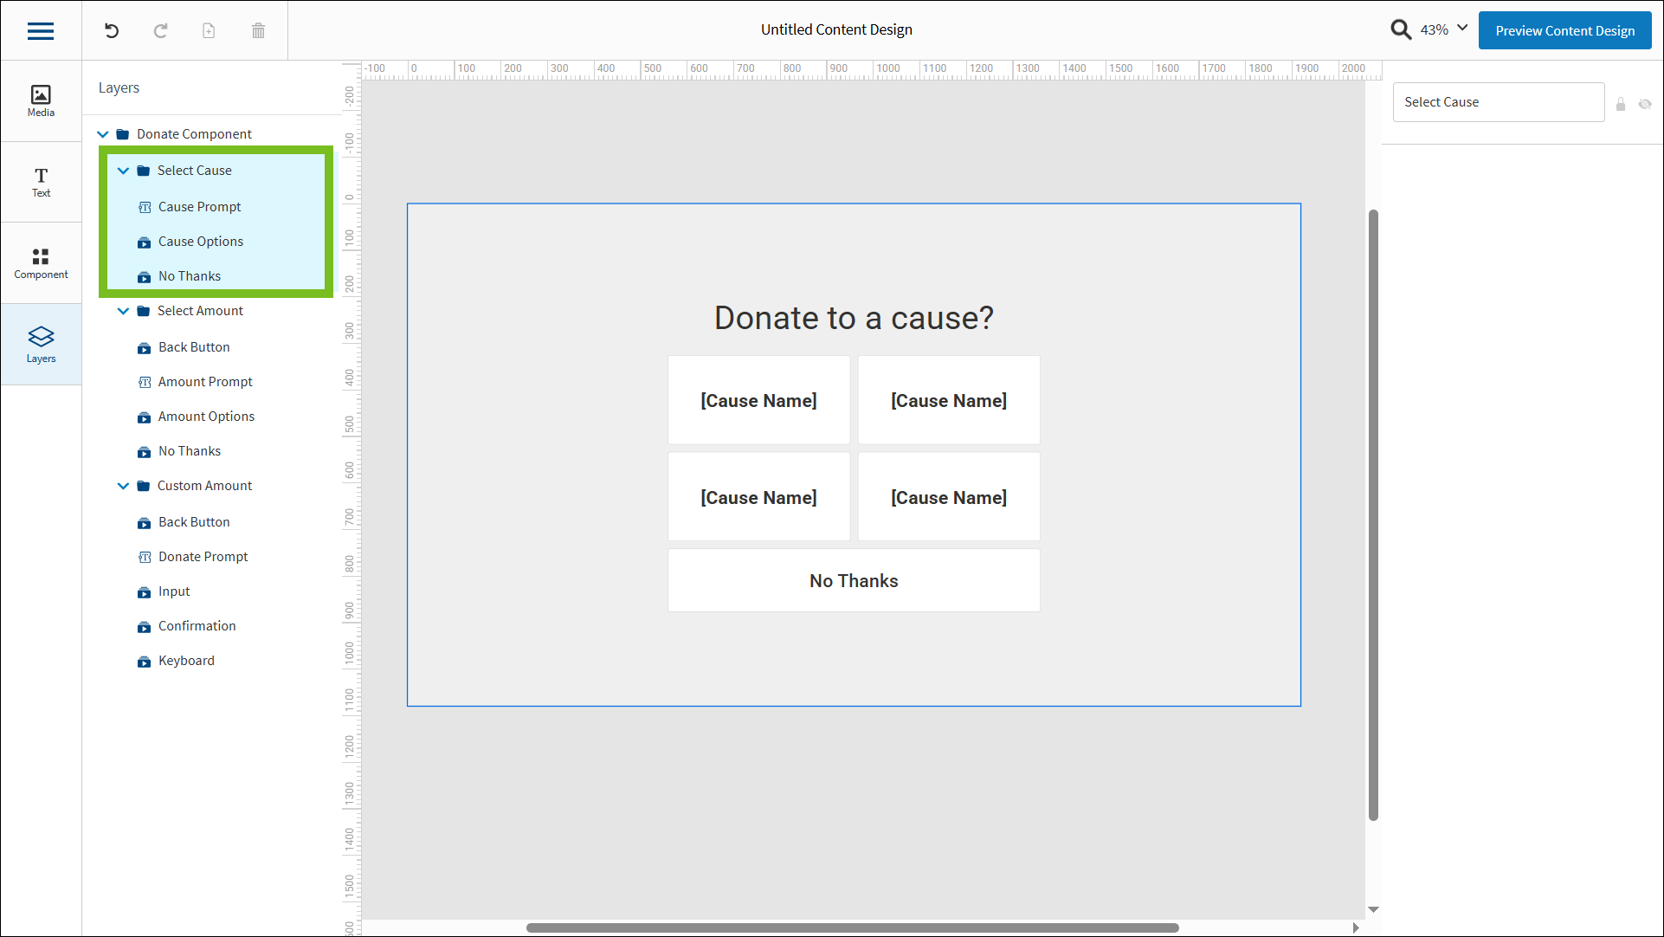
Task: Open the Media panel
Action: (41, 100)
